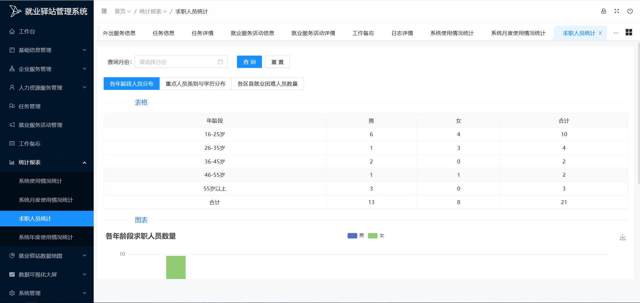Switch to the 系统月度使用情况统计 tab
Viewport: 640px width, 303px height.
coord(518,33)
